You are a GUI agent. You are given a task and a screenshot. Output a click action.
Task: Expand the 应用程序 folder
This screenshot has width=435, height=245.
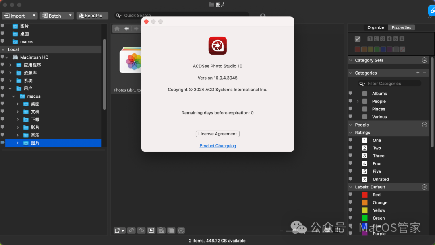pyautogui.click(x=10, y=65)
